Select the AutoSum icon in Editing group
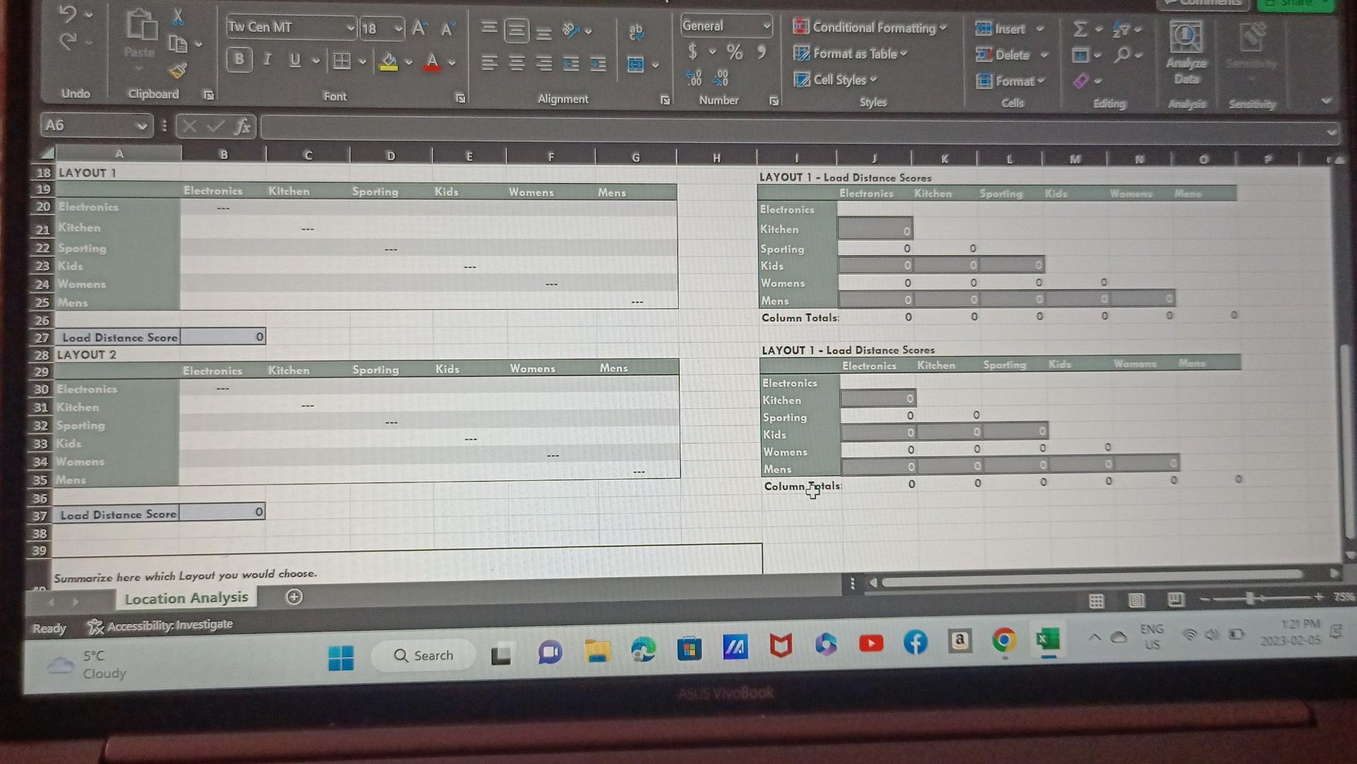1357x764 pixels. pyautogui.click(x=1078, y=30)
